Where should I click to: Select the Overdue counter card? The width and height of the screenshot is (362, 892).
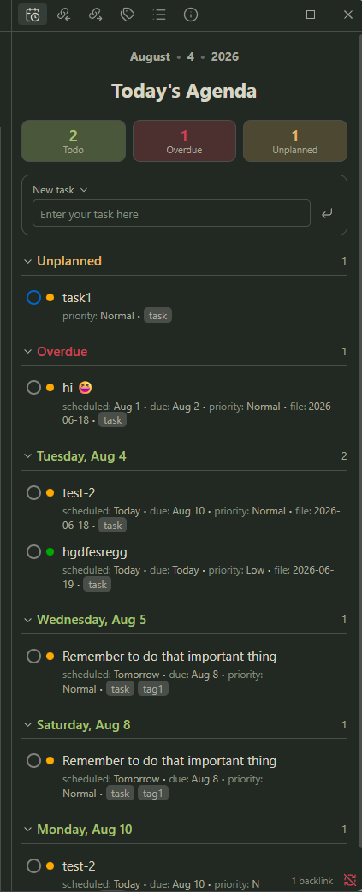pos(184,140)
